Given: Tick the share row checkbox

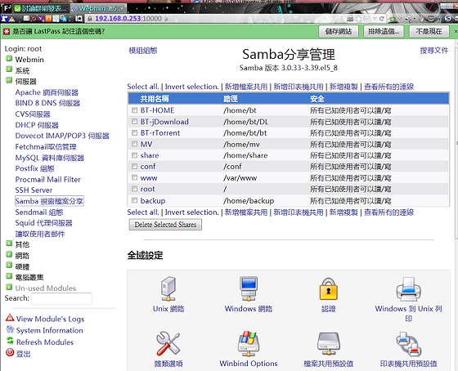Looking at the screenshot, I should pos(134,155).
